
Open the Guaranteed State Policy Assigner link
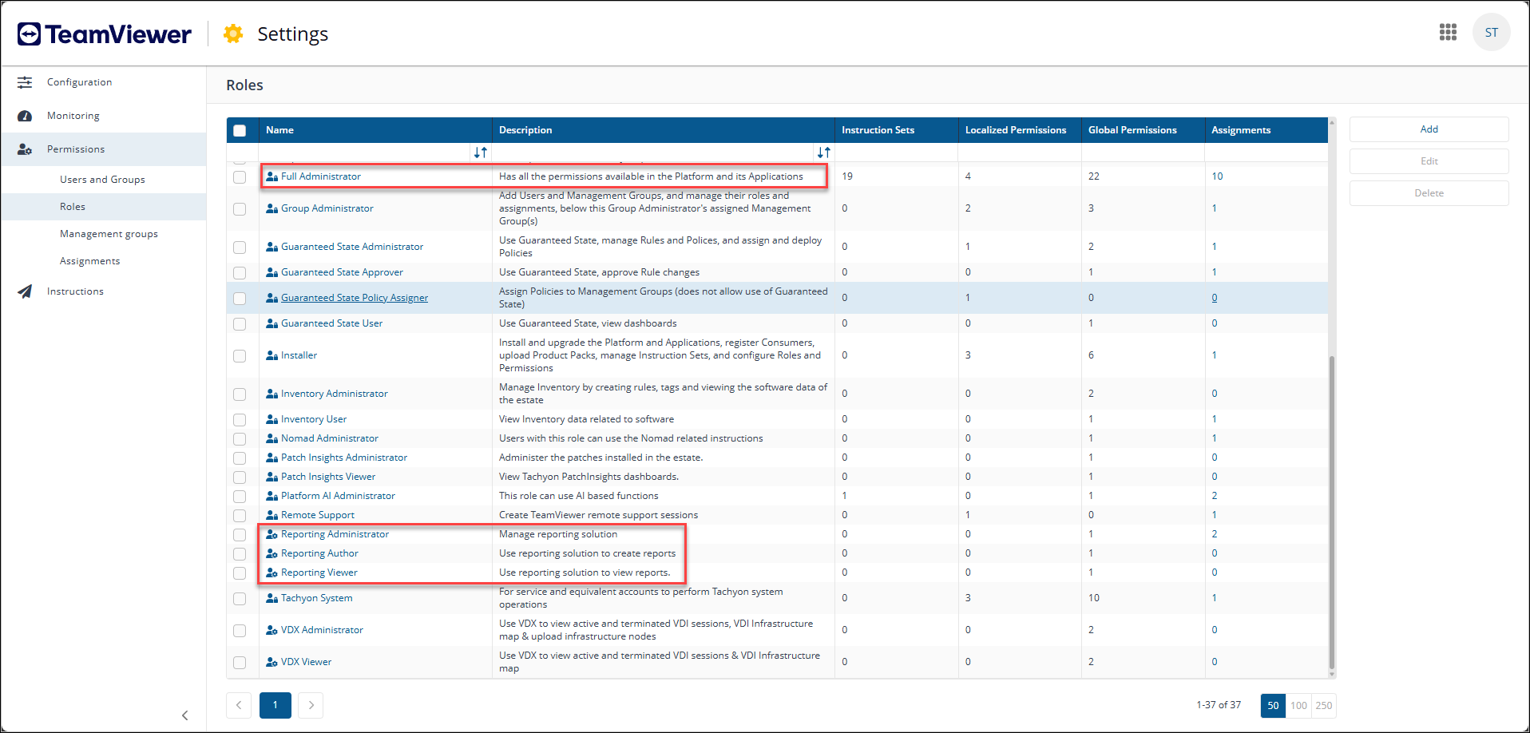coord(354,298)
